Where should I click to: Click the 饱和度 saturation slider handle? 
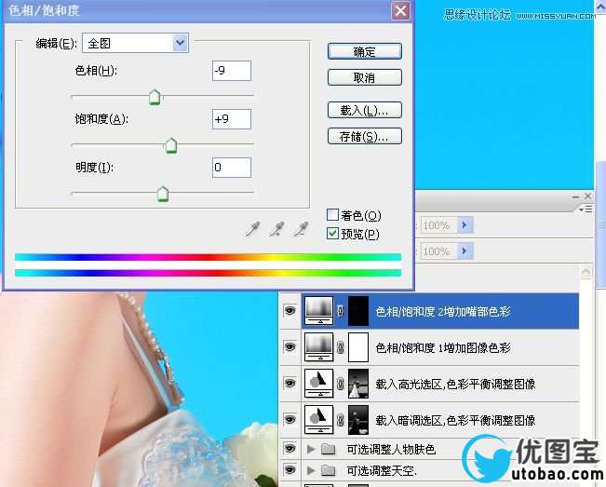click(171, 145)
